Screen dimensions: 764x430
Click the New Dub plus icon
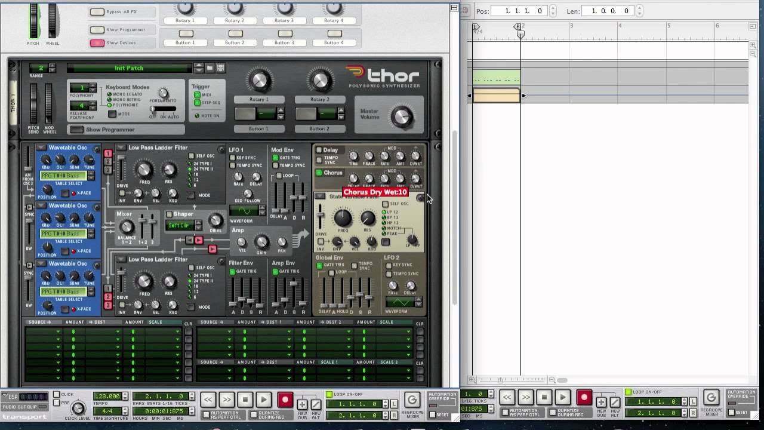[303, 404]
